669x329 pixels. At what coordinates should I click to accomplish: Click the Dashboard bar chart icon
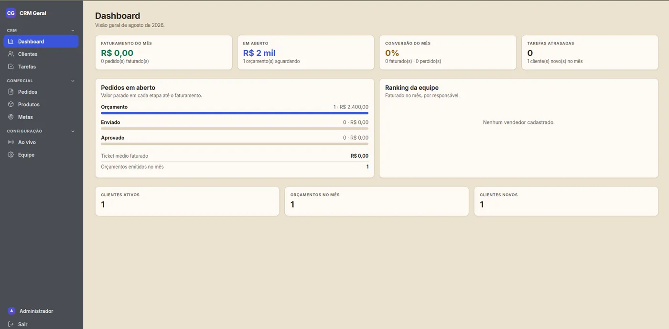pyautogui.click(x=11, y=42)
